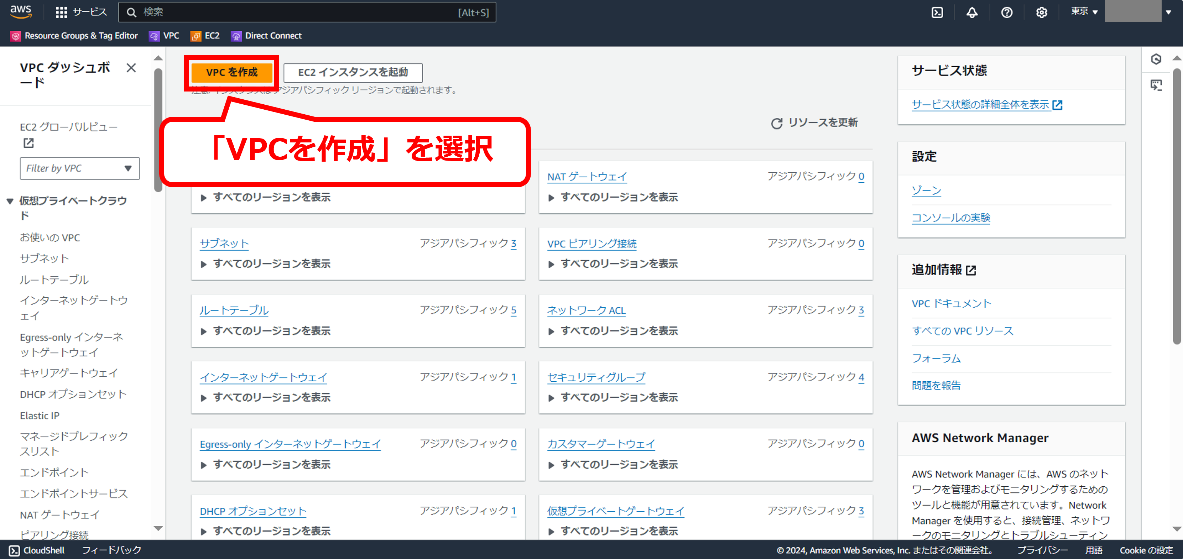Screen dimensions: 1183x559
Task: Open the notifications bell
Action: [972, 12]
